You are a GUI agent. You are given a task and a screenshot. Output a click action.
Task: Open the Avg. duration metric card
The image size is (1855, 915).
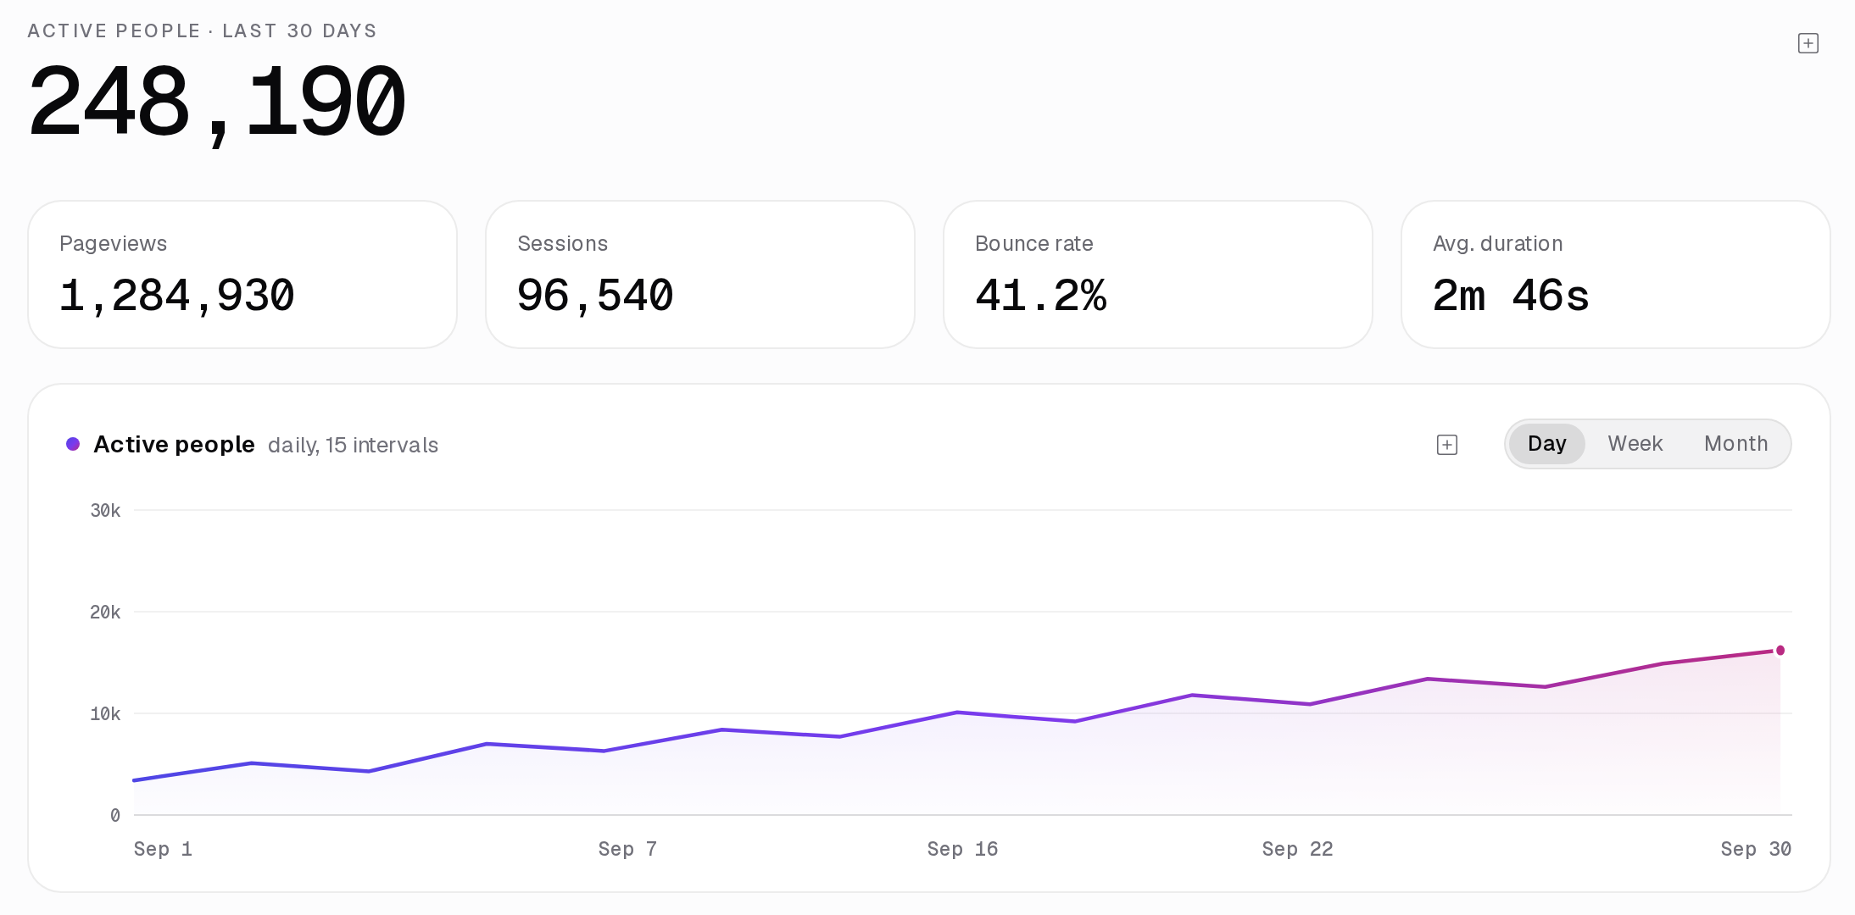pyautogui.click(x=1616, y=274)
